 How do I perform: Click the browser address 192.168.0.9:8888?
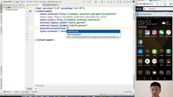146,4
